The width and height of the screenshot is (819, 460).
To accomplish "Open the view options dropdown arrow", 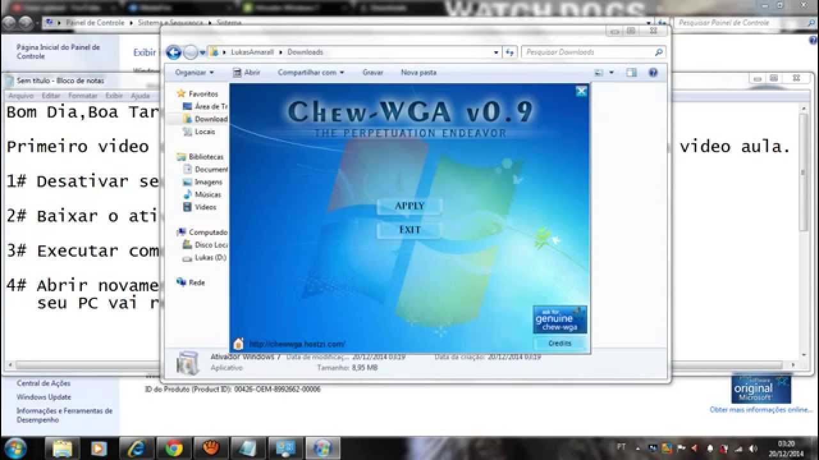I will point(612,73).
